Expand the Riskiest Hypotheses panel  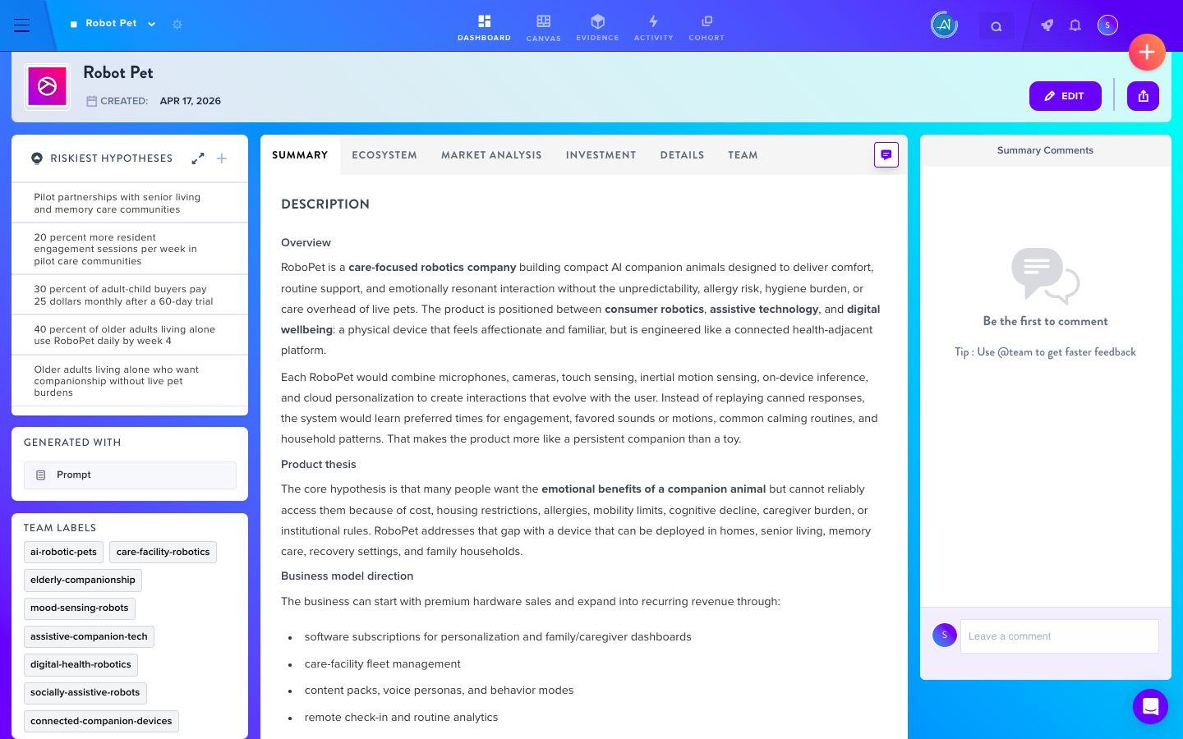[198, 158]
